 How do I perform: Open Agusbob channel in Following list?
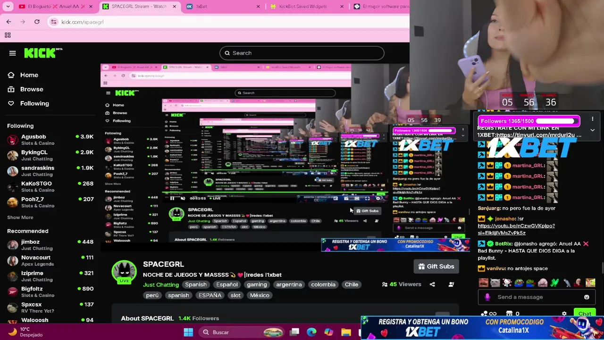coord(50,140)
